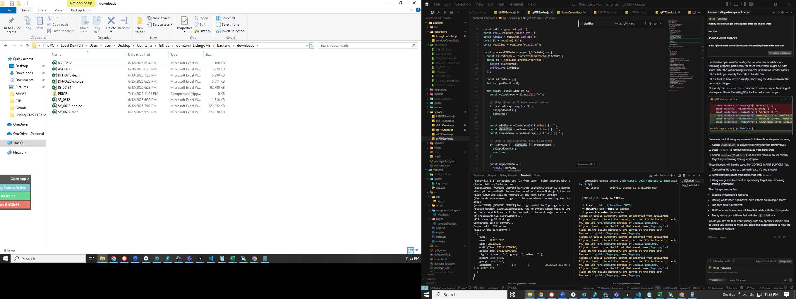
Task: Open History in the Open group
Action: coord(202,31)
